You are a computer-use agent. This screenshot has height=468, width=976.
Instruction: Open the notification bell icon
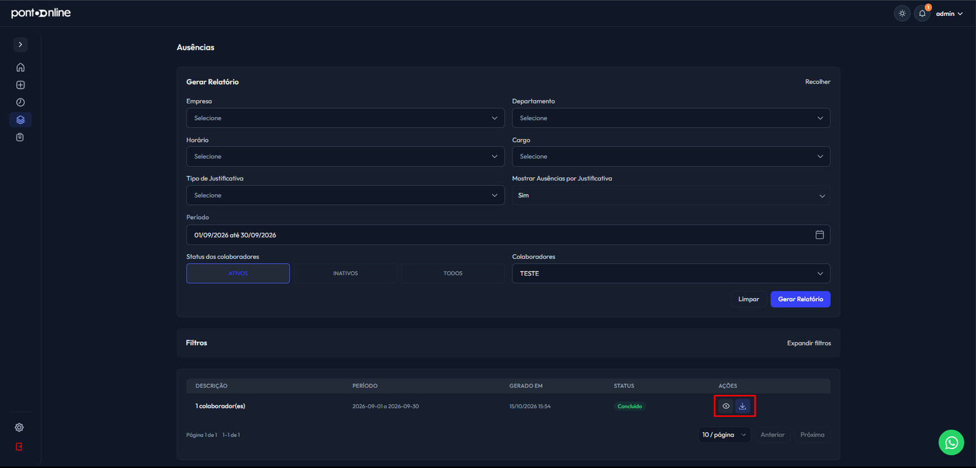point(922,13)
